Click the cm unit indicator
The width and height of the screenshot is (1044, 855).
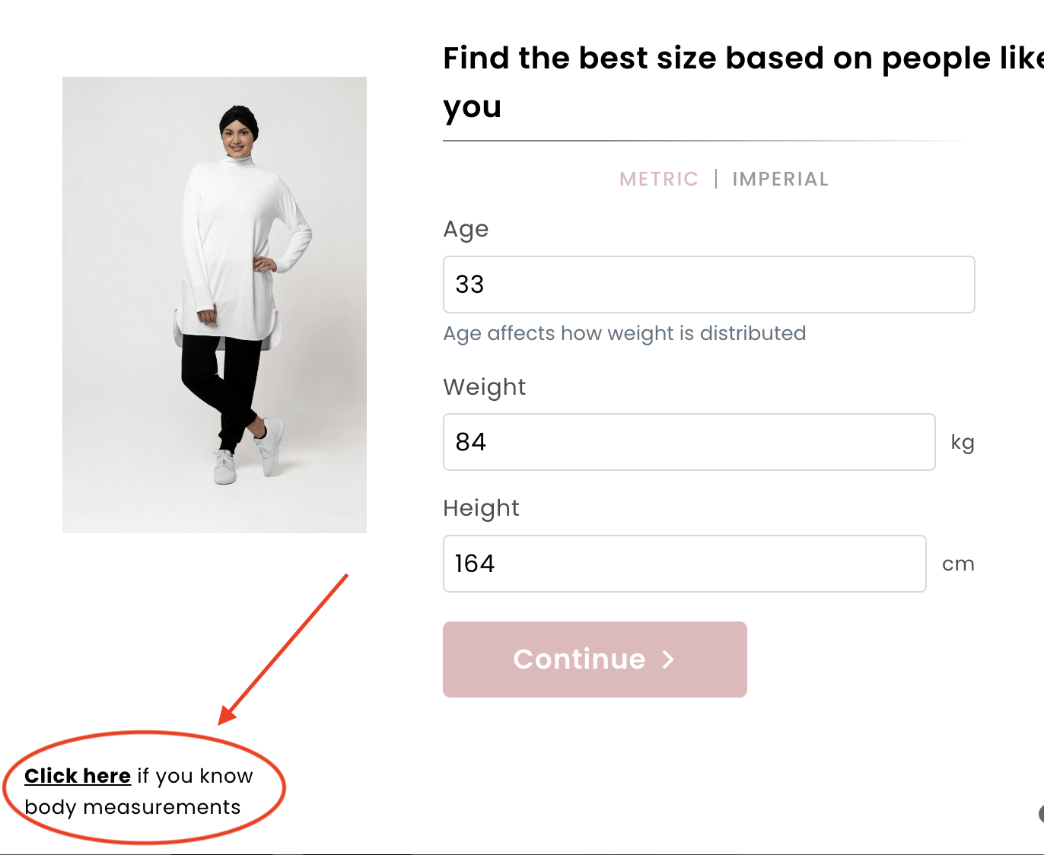coord(958,564)
